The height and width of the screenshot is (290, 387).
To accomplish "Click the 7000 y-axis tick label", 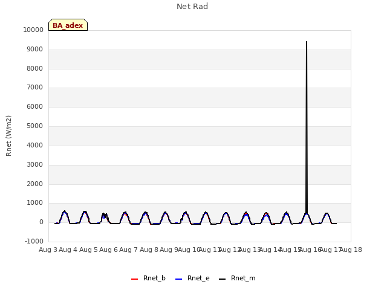I will pyautogui.click(x=35, y=87).
